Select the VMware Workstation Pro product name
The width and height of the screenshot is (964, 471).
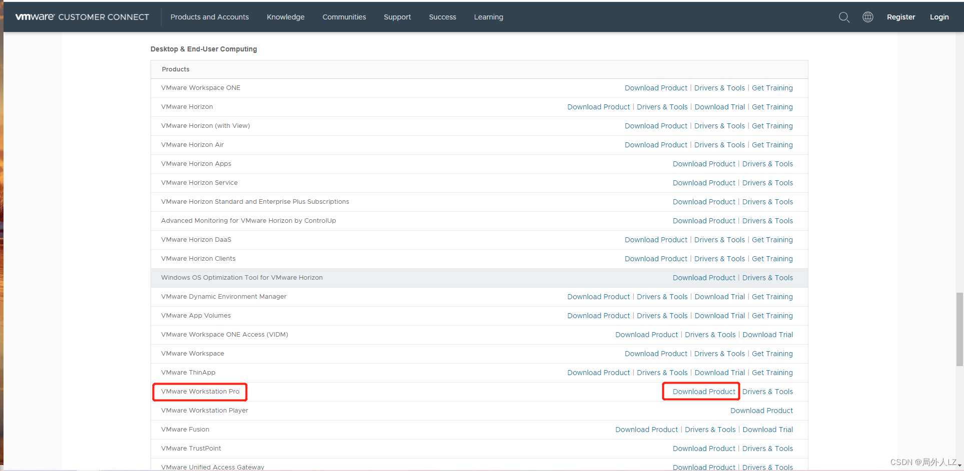coord(200,392)
